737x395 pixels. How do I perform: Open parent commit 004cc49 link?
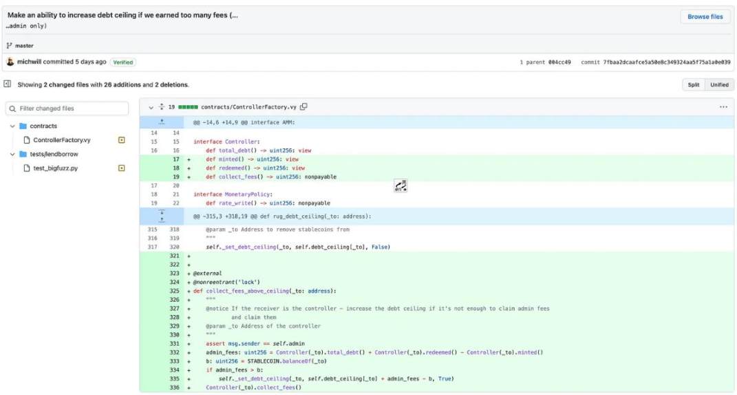pos(559,62)
